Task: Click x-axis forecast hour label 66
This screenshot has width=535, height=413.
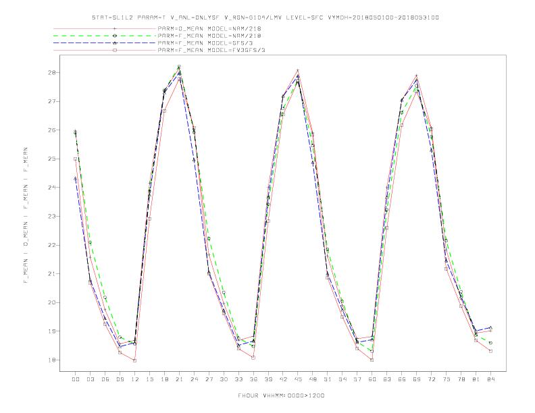Action: (402, 379)
